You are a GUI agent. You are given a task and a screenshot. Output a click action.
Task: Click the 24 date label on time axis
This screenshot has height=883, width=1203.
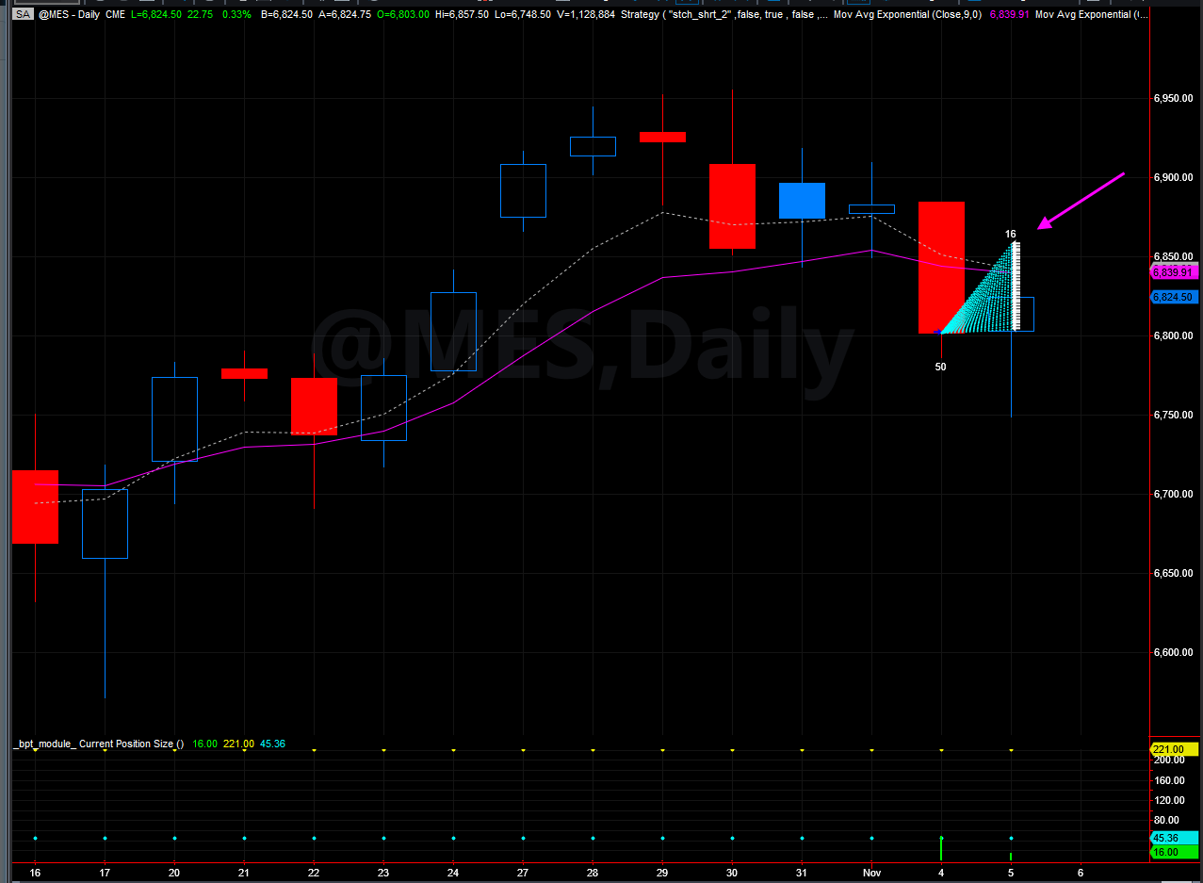pos(453,871)
